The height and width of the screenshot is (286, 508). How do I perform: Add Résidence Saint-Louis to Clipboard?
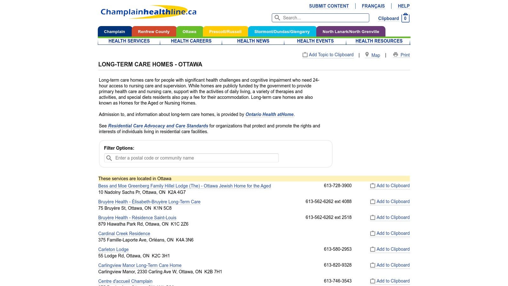pos(393,217)
